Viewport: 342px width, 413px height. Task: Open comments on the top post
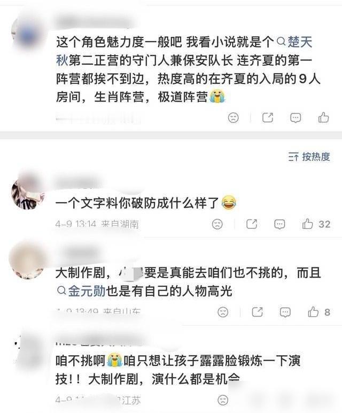[x=296, y=118]
